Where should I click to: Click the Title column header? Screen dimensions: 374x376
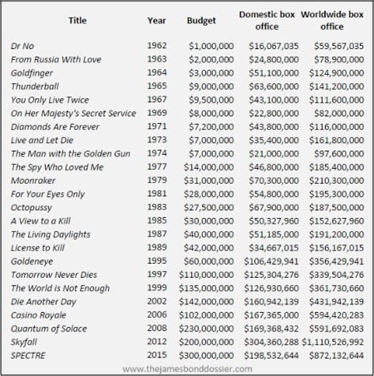tap(77, 21)
